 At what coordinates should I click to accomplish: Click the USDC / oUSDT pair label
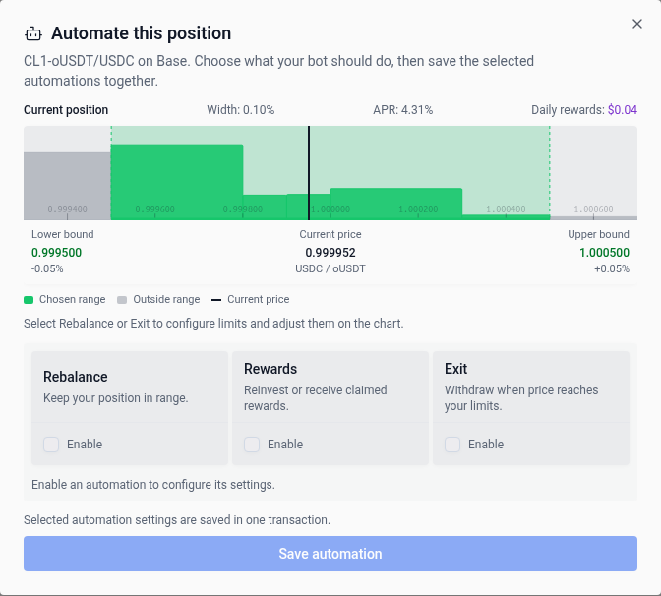(x=330, y=268)
